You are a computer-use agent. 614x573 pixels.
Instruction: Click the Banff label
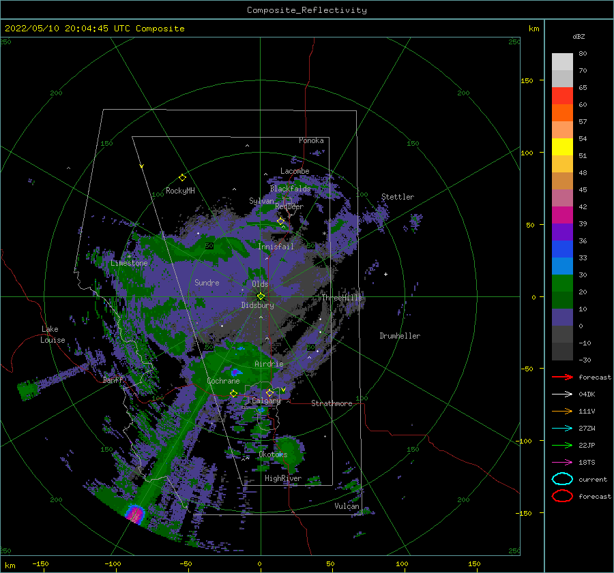pyautogui.click(x=113, y=380)
